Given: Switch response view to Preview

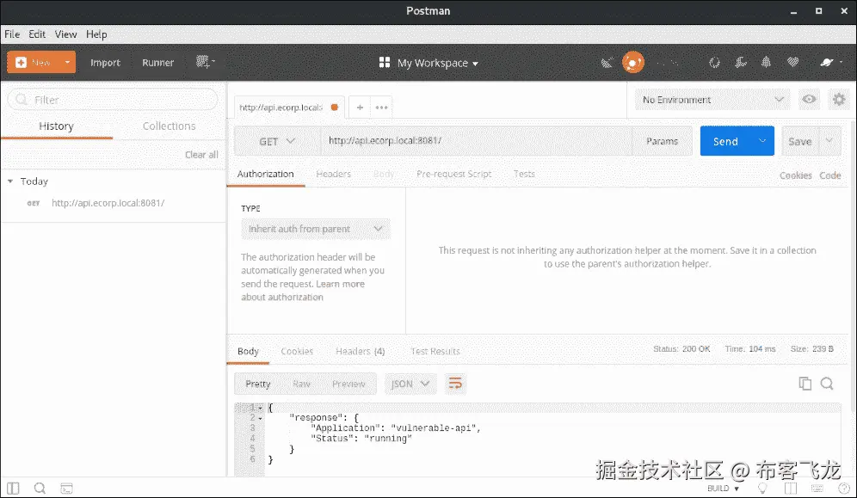Looking at the screenshot, I should [348, 384].
